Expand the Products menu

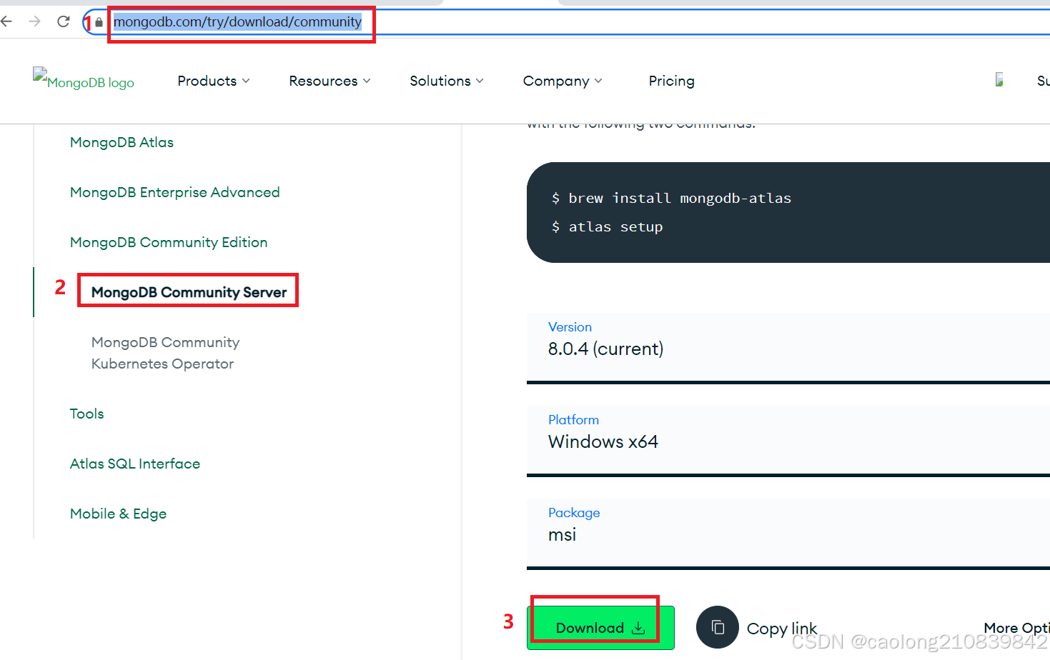click(x=214, y=81)
